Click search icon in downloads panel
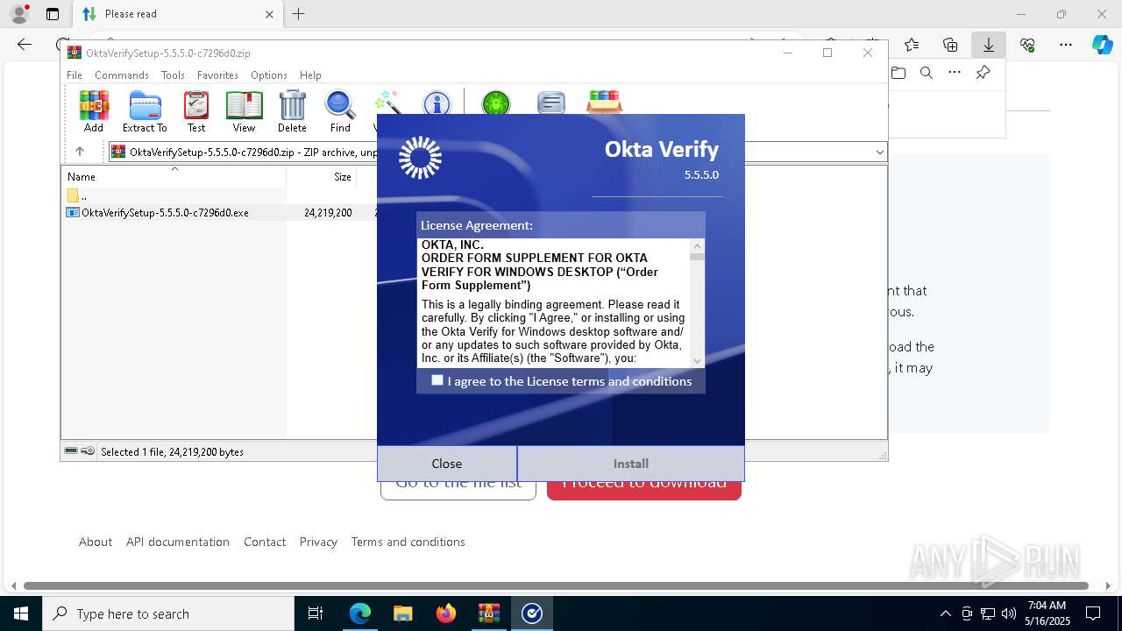Screen dimensions: 1122x631 coord(927,73)
